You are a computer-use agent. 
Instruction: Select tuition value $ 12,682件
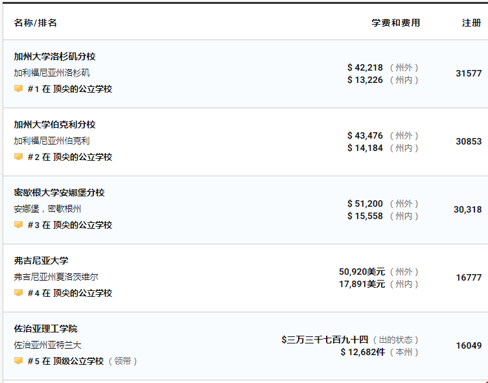362,352
